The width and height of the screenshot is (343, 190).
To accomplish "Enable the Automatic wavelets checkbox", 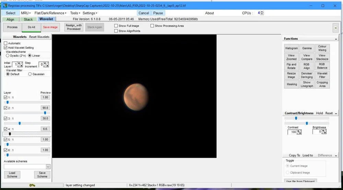I will tap(6, 43).
